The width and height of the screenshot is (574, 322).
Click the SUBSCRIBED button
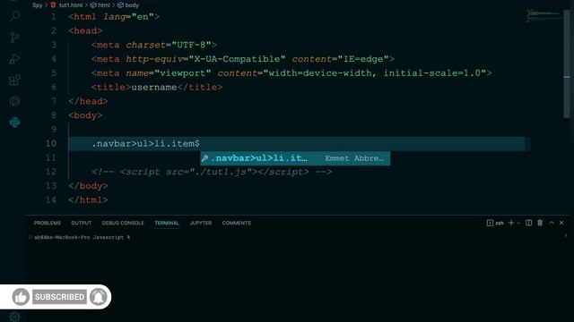pos(60,297)
